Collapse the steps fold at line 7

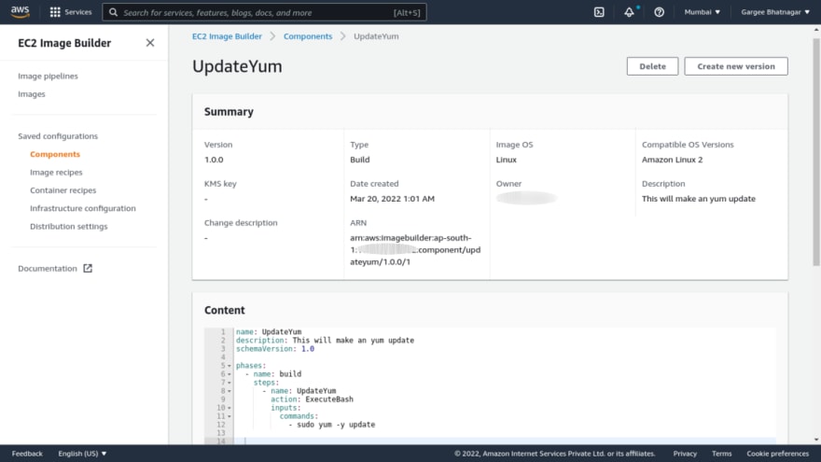(230, 383)
